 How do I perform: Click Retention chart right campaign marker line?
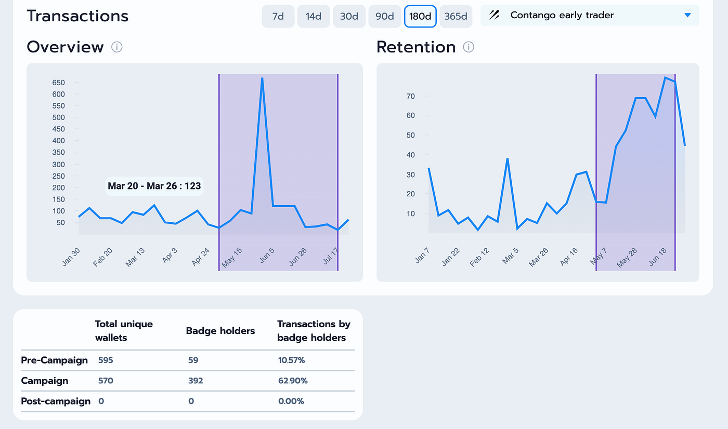[675, 172]
